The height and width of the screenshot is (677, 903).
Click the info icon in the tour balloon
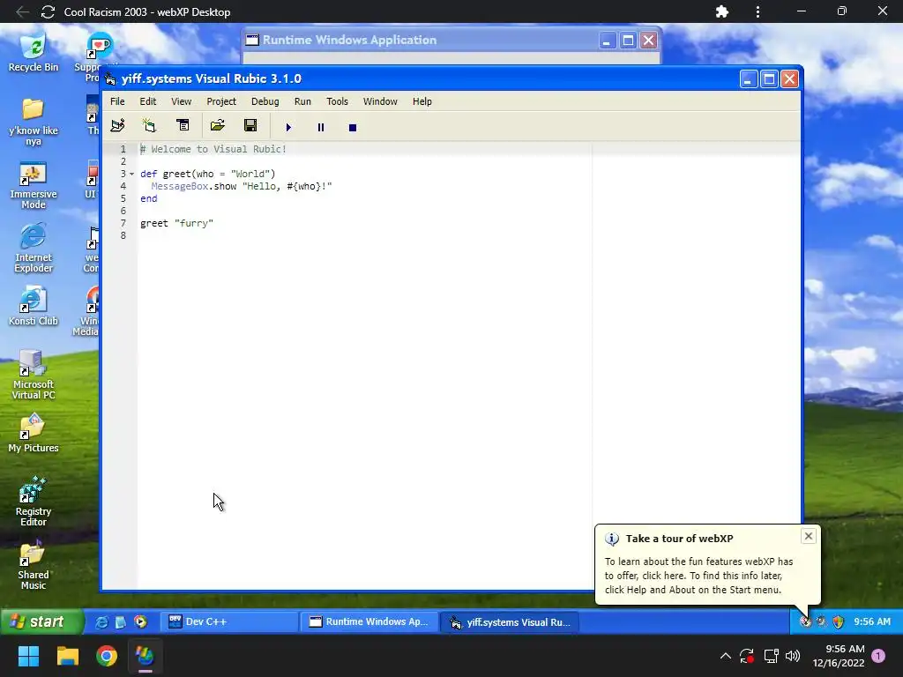point(612,539)
